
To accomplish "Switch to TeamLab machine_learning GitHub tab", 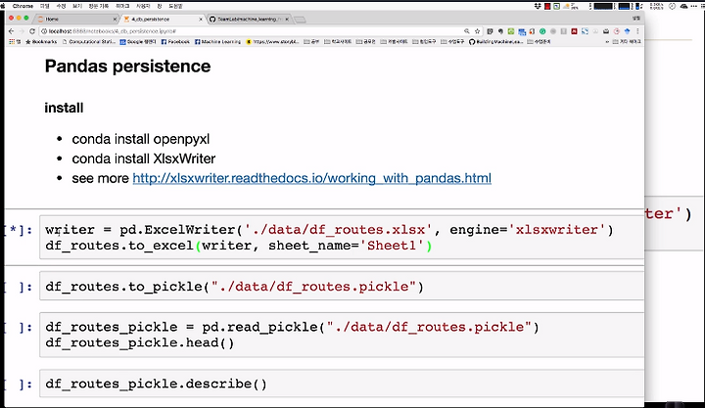I will (250, 19).
